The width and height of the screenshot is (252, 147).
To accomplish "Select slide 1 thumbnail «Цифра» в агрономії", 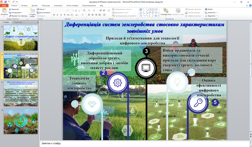I will tap(21, 38).
